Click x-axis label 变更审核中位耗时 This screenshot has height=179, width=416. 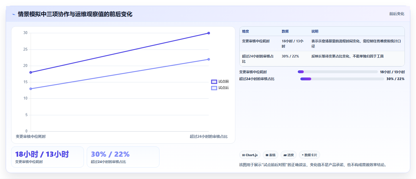click(x=31, y=137)
